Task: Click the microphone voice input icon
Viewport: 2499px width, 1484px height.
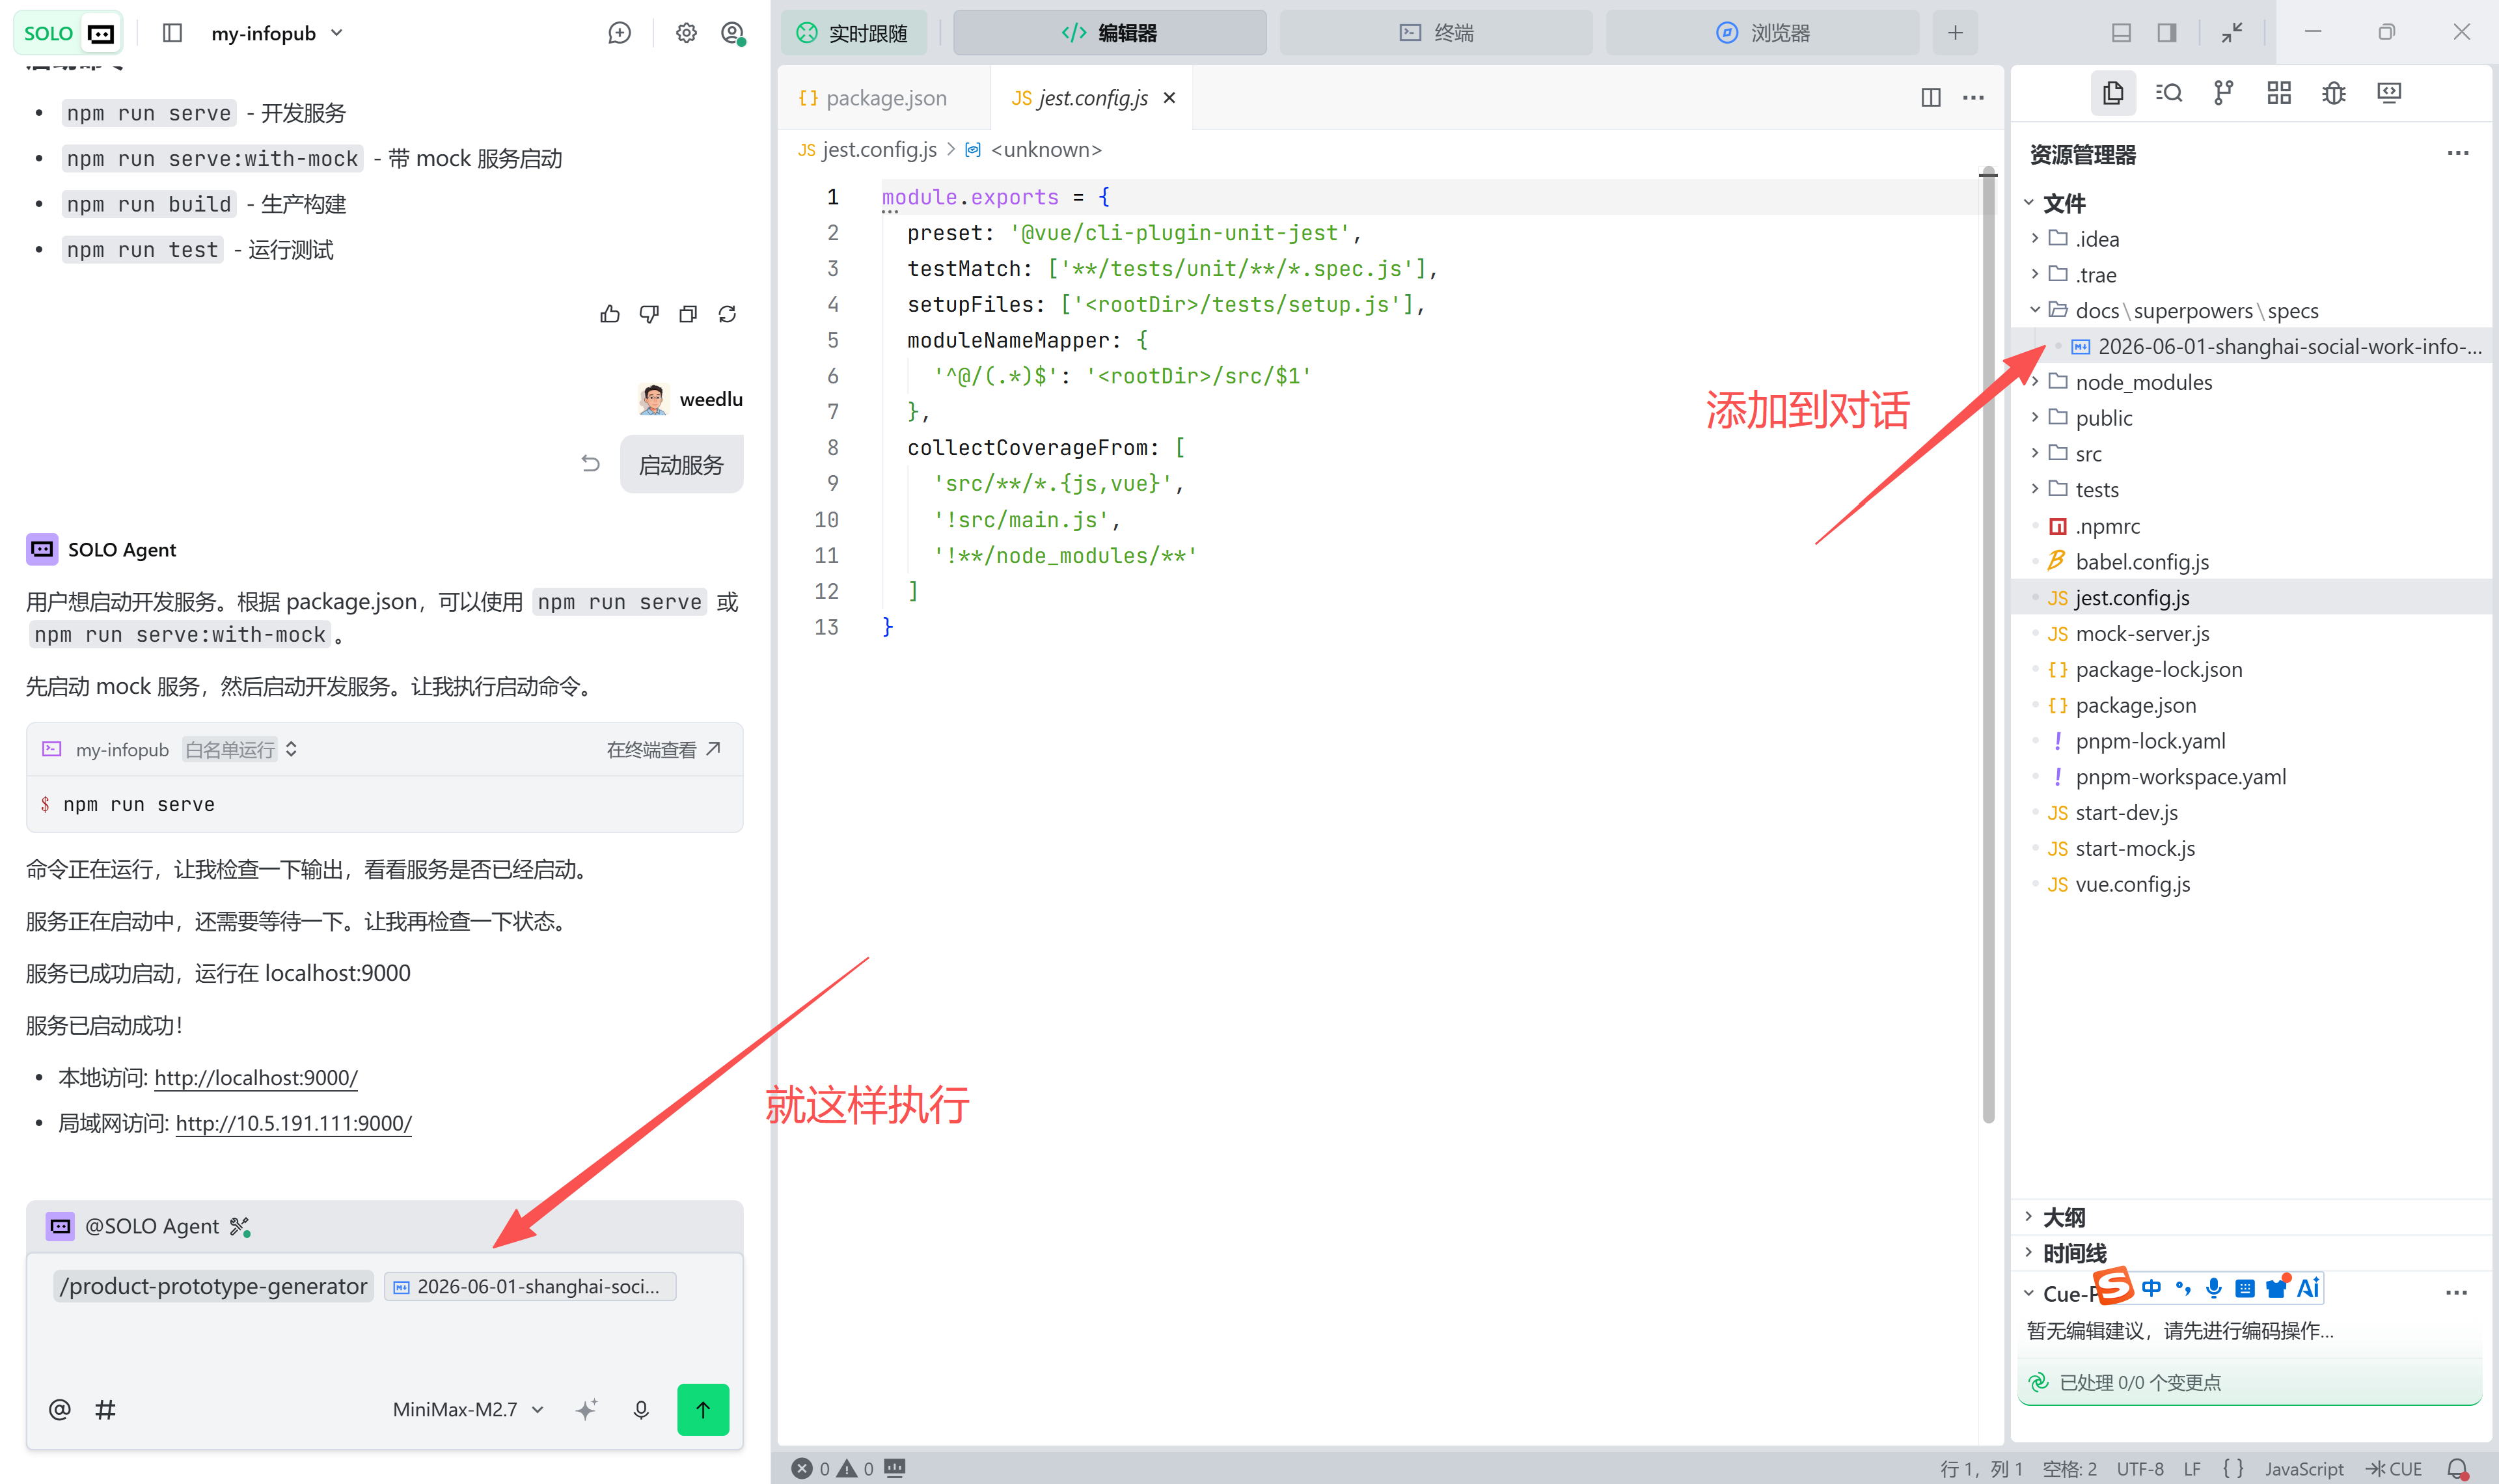Action: [641, 1409]
